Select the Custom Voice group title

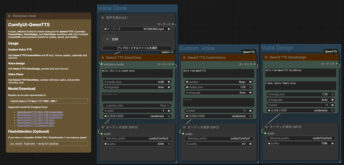click(197, 48)
